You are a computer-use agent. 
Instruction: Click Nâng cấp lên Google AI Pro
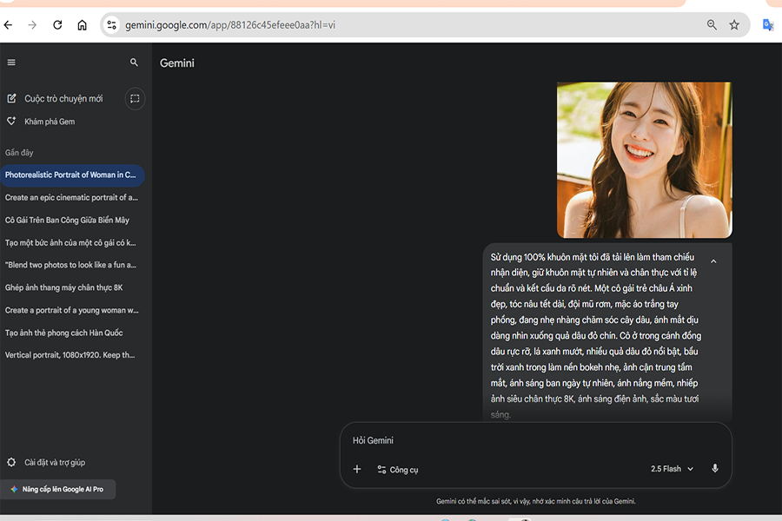coord(57,489)
